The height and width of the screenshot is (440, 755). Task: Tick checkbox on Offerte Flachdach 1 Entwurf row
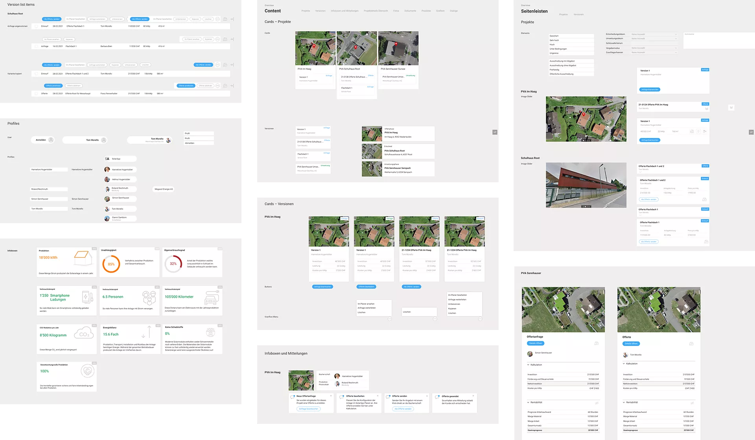pyautogui.click(x=36, y=26)
